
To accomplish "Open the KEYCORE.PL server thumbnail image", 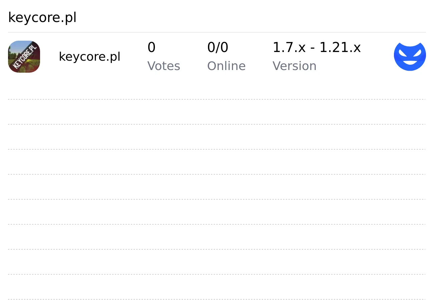I will (24, 57).
